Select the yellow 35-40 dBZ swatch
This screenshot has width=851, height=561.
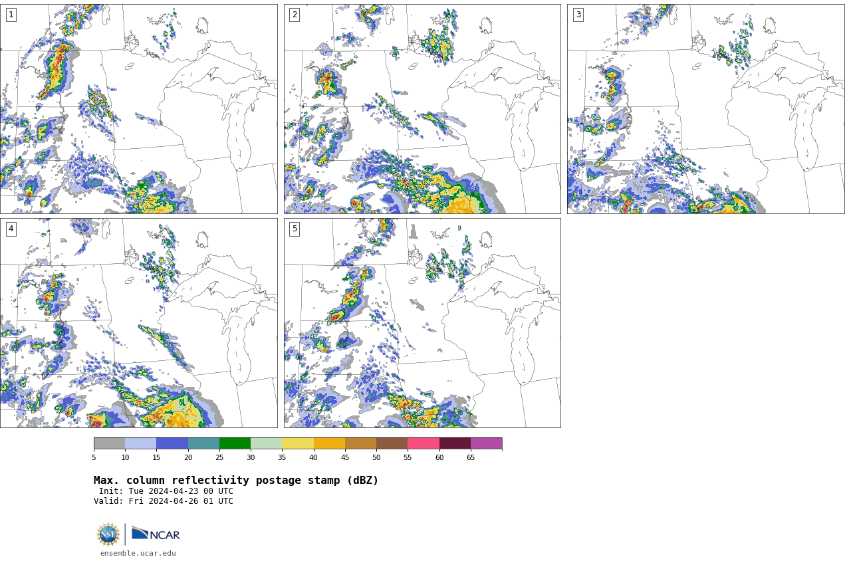pos(298,443)
